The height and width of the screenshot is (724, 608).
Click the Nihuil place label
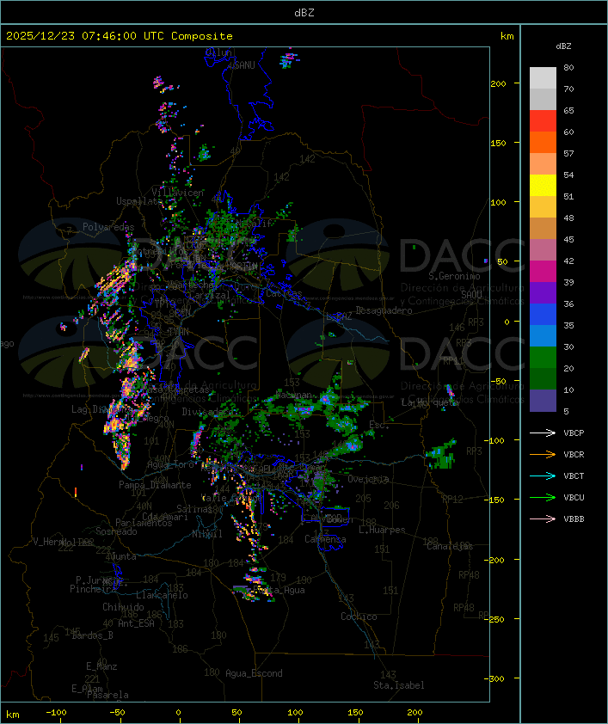[x=207, y=534]
